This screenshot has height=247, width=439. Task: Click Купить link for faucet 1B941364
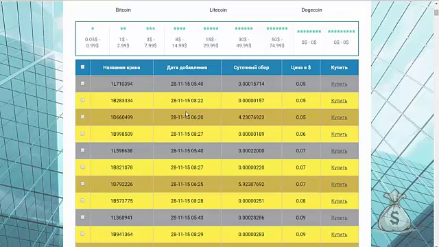[339, 235]
